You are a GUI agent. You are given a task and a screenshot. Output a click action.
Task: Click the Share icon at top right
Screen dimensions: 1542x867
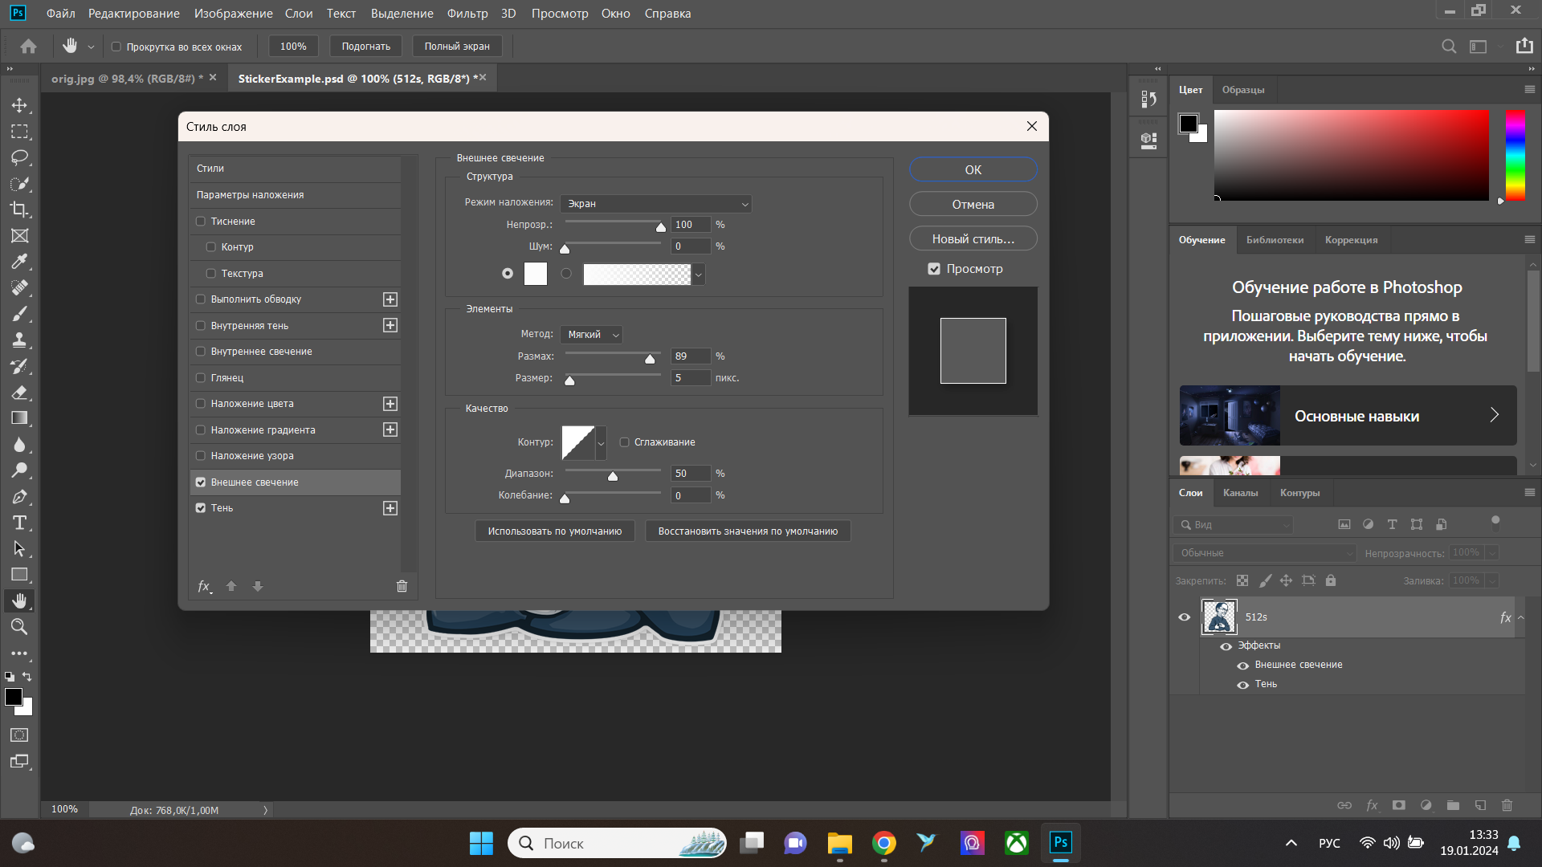click(x=1524, y=46)
